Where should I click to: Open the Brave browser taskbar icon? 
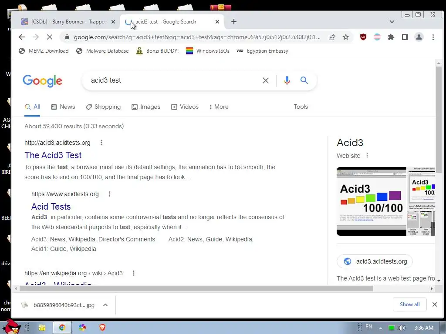[102, 327]
